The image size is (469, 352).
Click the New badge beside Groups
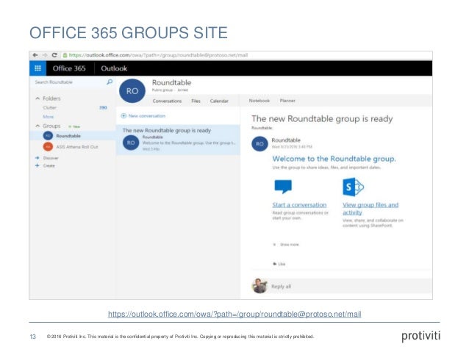coord(74,126)
